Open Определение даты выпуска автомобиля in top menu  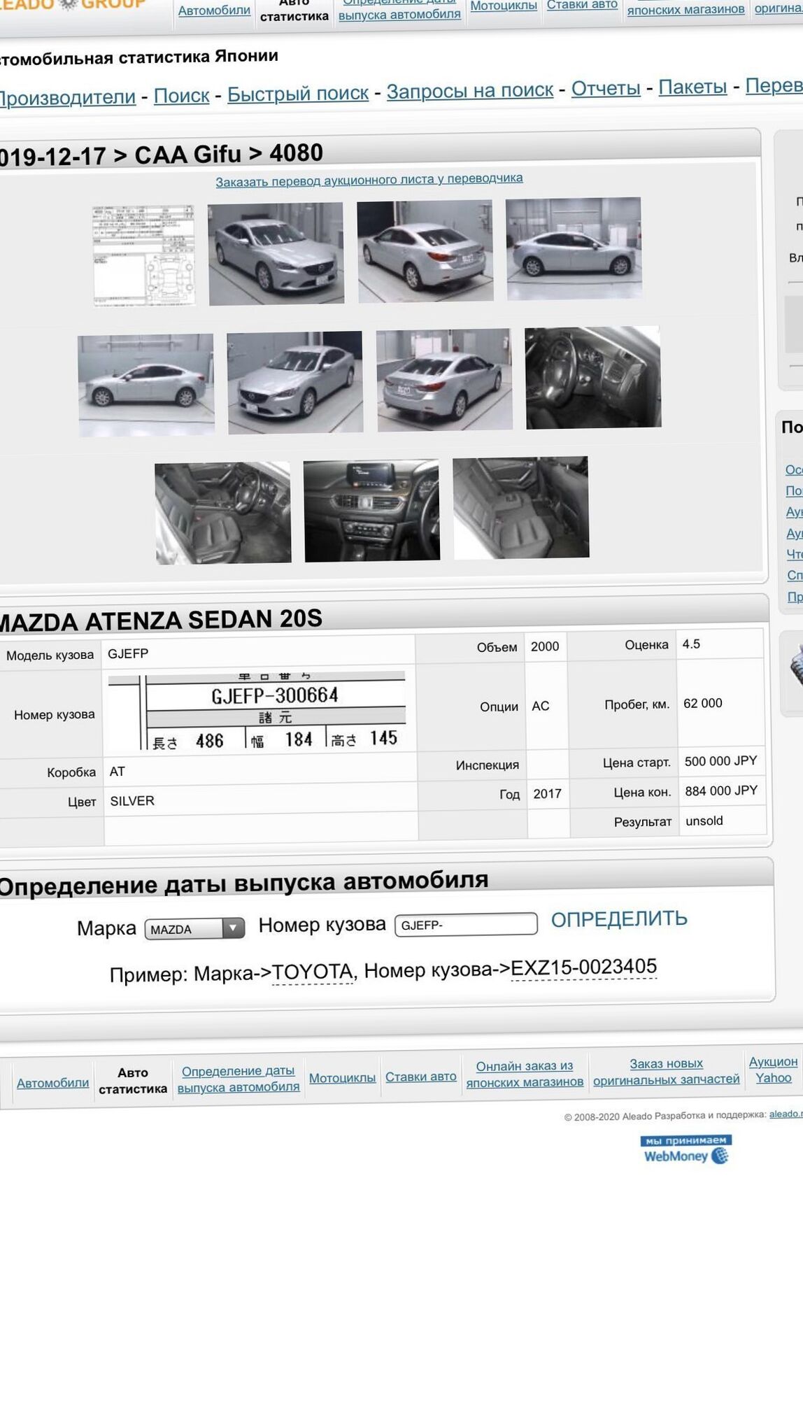399,9
